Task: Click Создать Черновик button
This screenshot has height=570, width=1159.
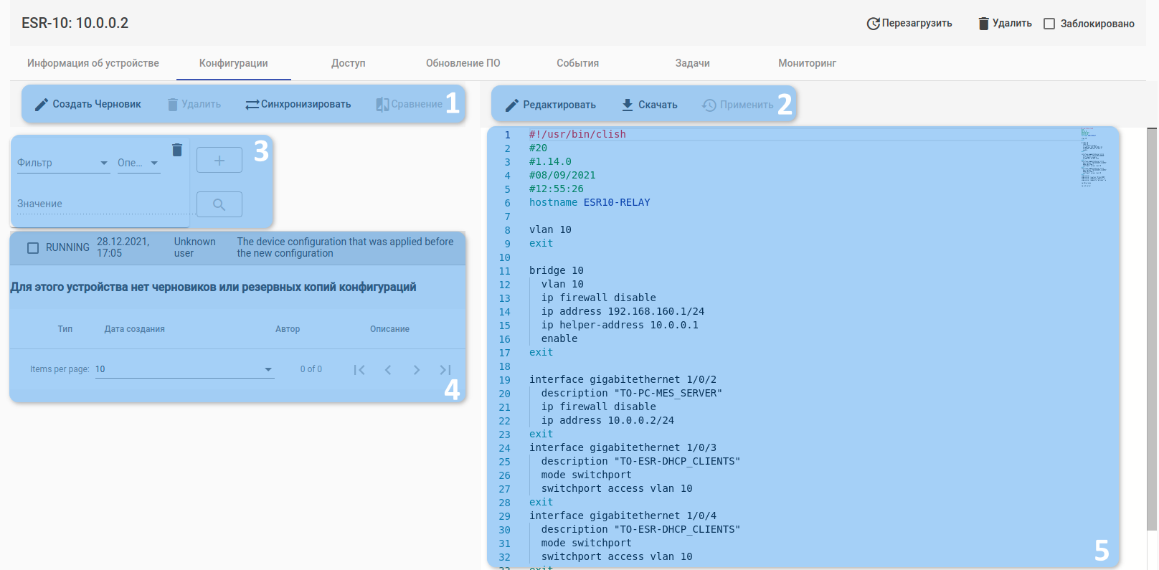Action: (x=88, y=104)
